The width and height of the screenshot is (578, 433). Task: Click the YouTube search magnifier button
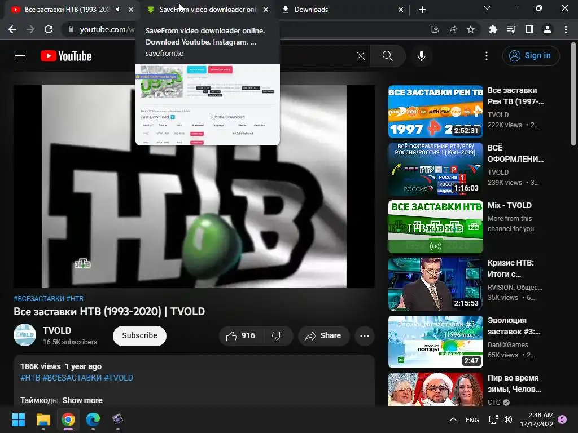click(x=387, y=56)
